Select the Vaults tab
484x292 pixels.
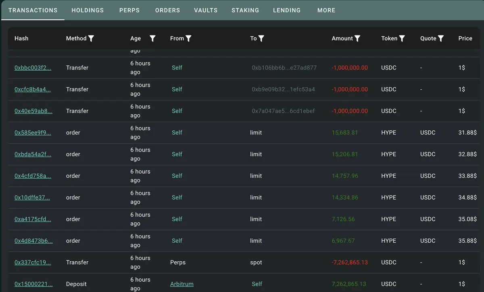pyautogui.click(x=206, y=10)
